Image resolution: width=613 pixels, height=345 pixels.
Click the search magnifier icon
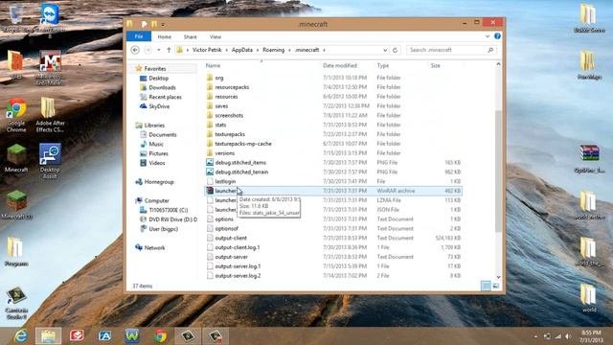pos(490,50)
